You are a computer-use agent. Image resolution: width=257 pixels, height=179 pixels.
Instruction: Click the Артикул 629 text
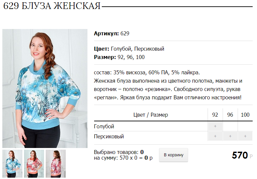click(x=111, y=33)
